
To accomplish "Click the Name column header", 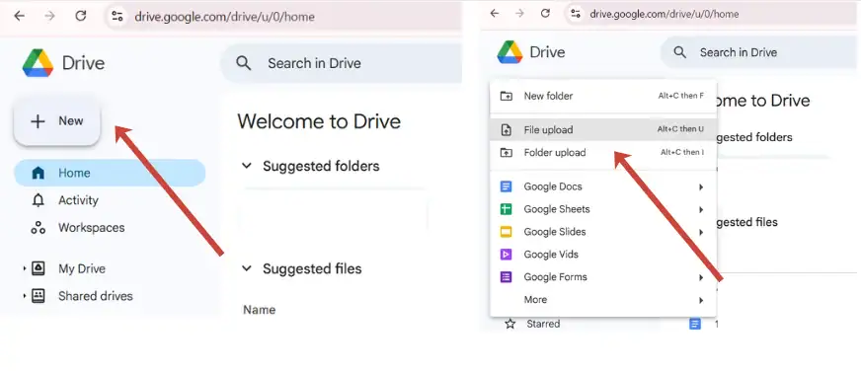I will tap(259, 310).
